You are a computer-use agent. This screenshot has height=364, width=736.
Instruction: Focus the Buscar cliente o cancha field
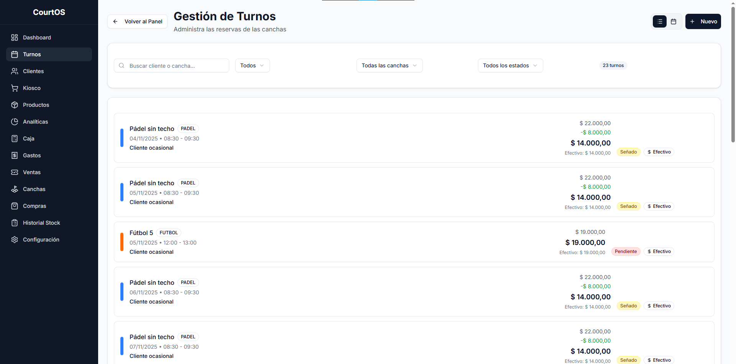[176, 65]
